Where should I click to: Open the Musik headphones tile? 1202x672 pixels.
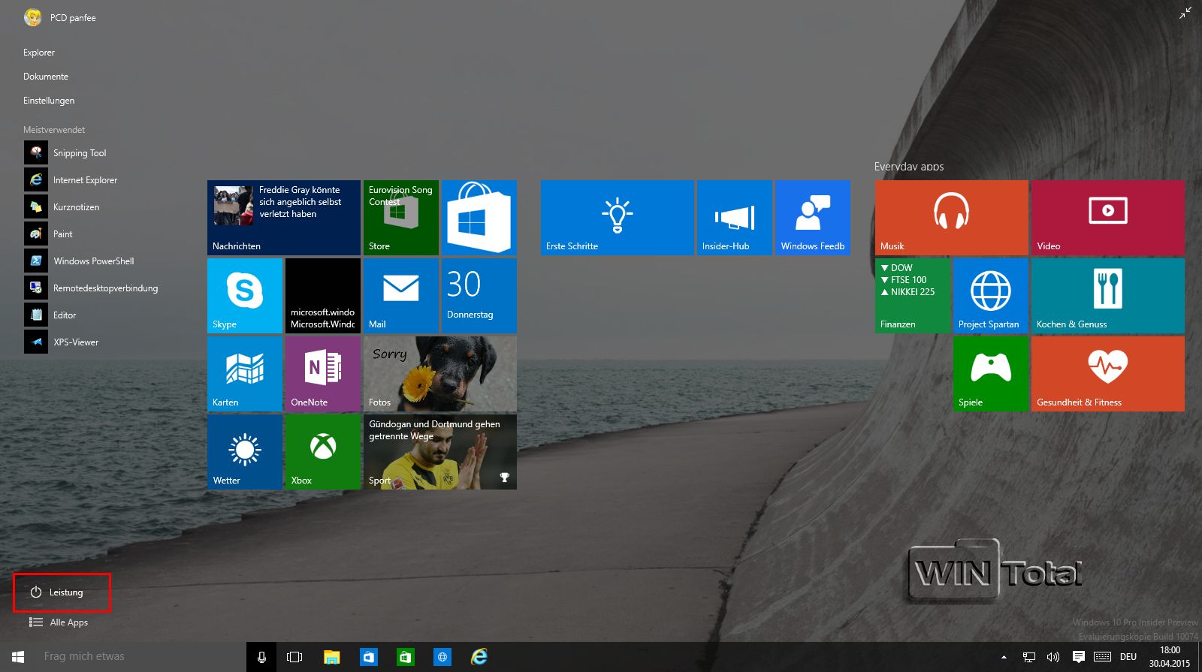click(951, 217)
